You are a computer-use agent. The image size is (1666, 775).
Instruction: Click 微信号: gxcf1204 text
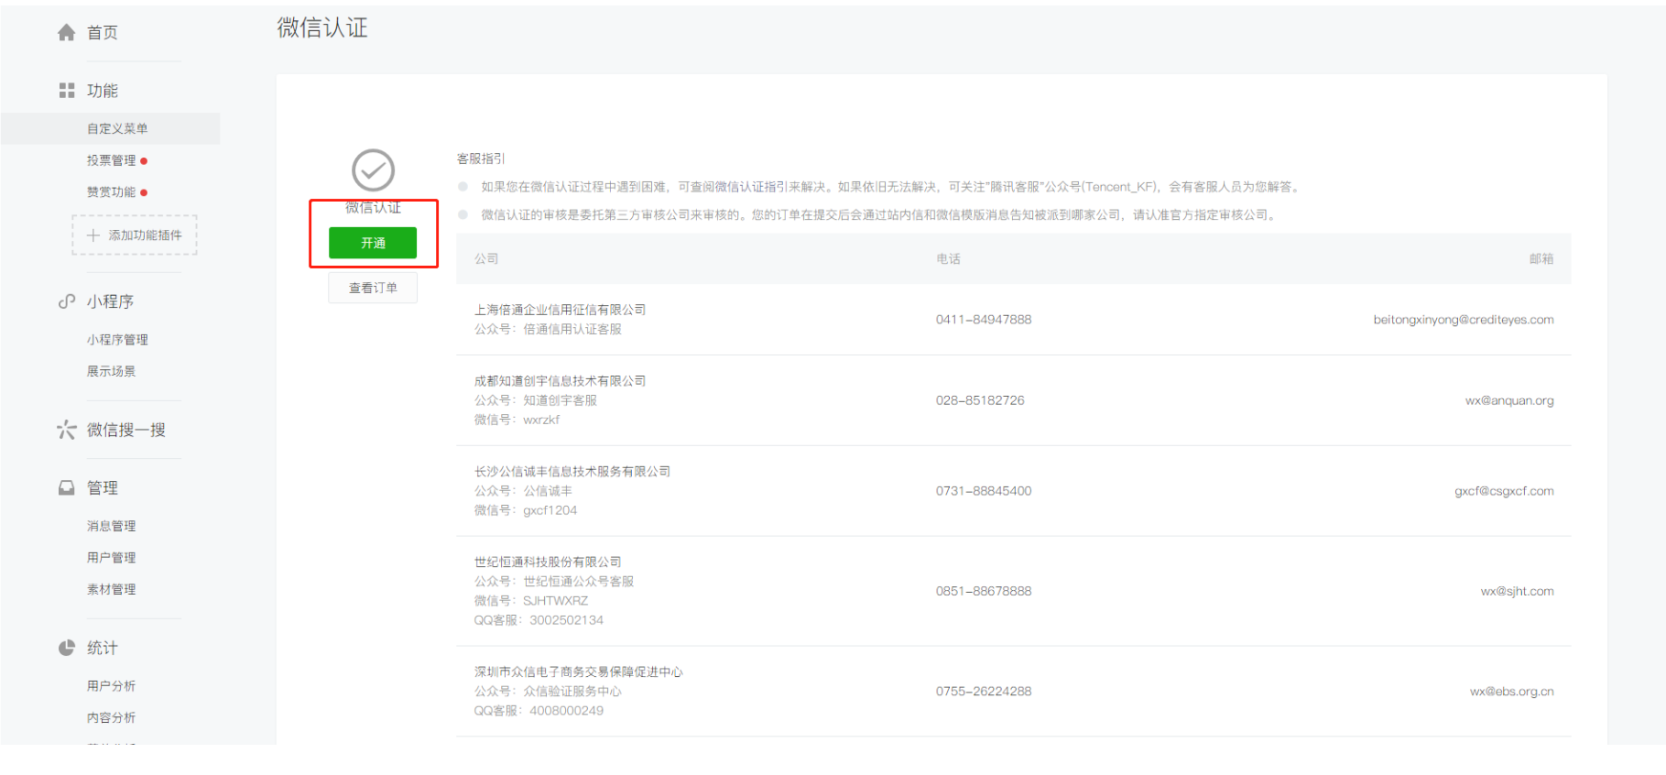click(x=526, y=510)
